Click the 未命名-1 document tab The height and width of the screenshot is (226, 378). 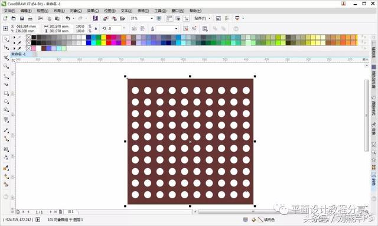(18, 54)
